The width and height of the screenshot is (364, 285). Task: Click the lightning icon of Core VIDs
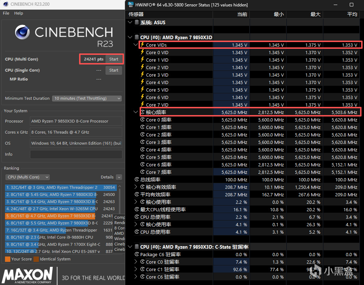click(x=142, y=45)
